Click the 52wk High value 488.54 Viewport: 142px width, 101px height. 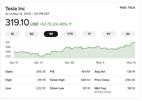[85, 80]
